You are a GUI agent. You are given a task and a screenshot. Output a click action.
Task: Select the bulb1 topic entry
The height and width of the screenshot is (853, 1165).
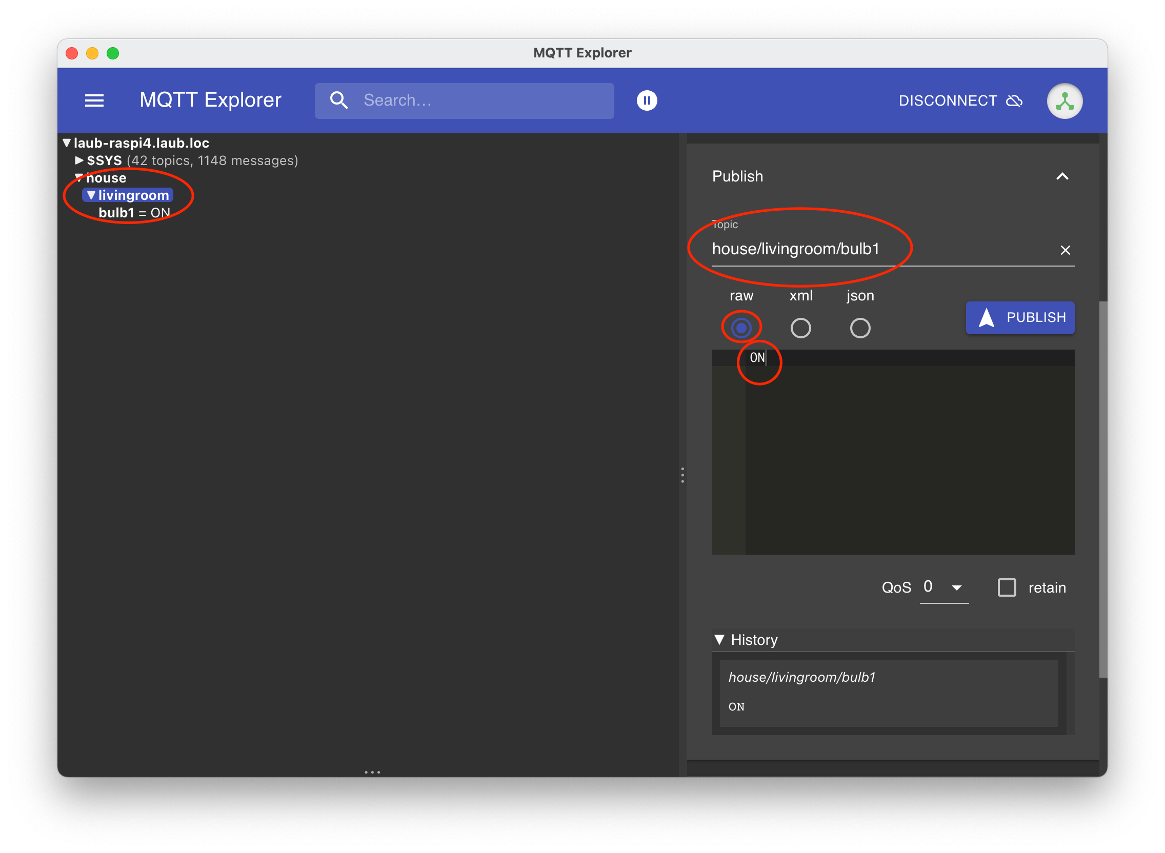pos(117,213)
